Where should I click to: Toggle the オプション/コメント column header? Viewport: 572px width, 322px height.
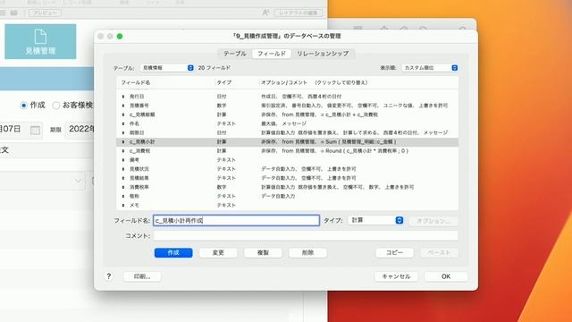(315, 82)
